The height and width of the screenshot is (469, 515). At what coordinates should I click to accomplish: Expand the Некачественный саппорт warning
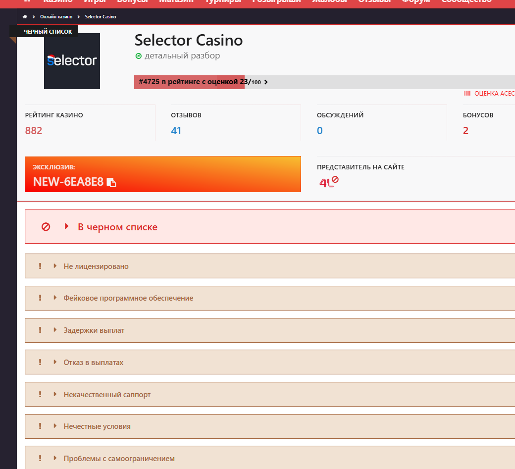(270, 394)
